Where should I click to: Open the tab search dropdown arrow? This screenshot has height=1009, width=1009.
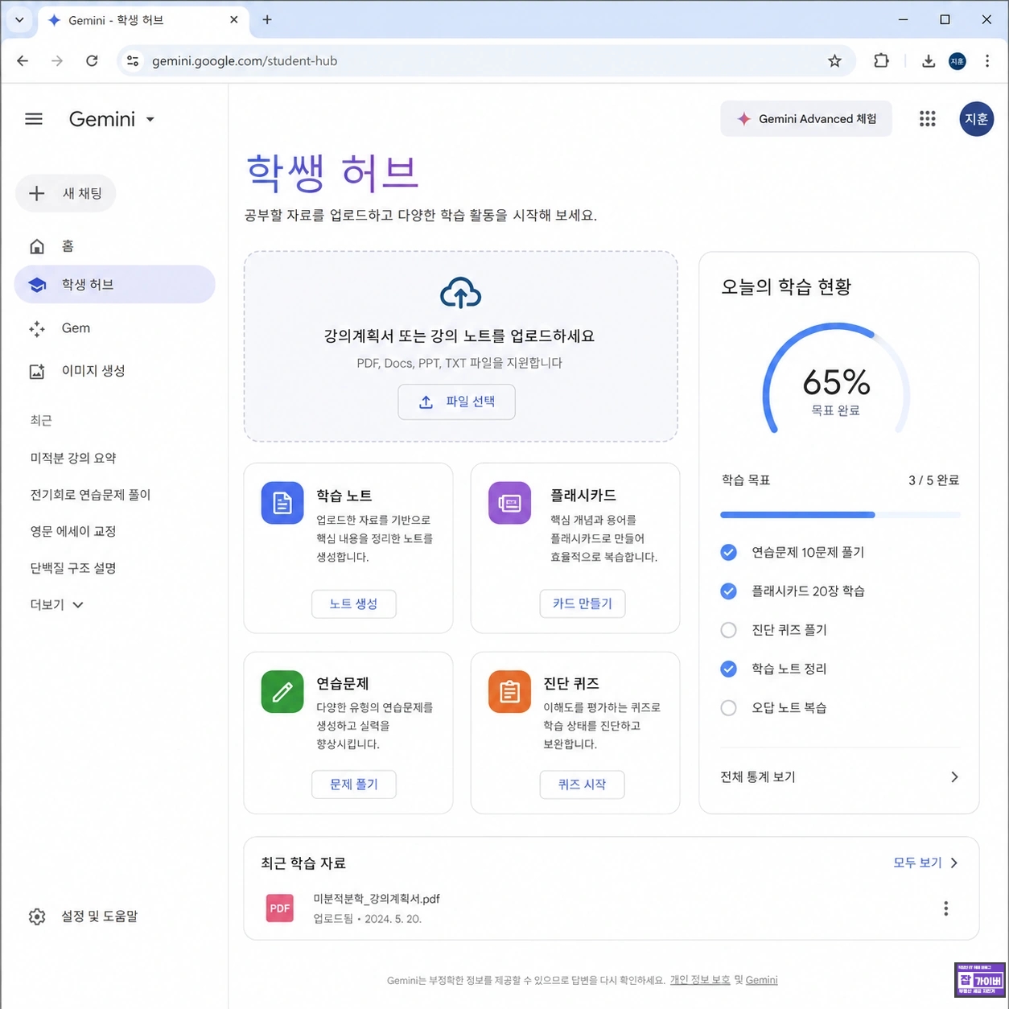(19, 20)
